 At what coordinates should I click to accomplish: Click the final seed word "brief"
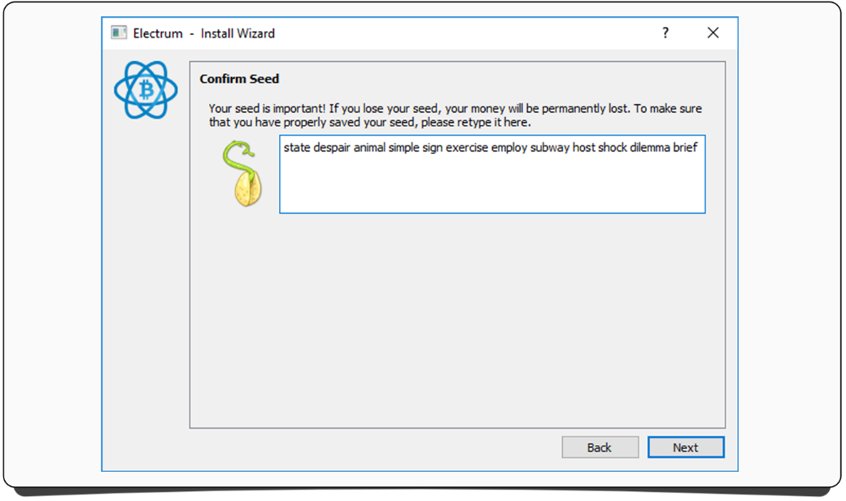(x=686, y=148)
